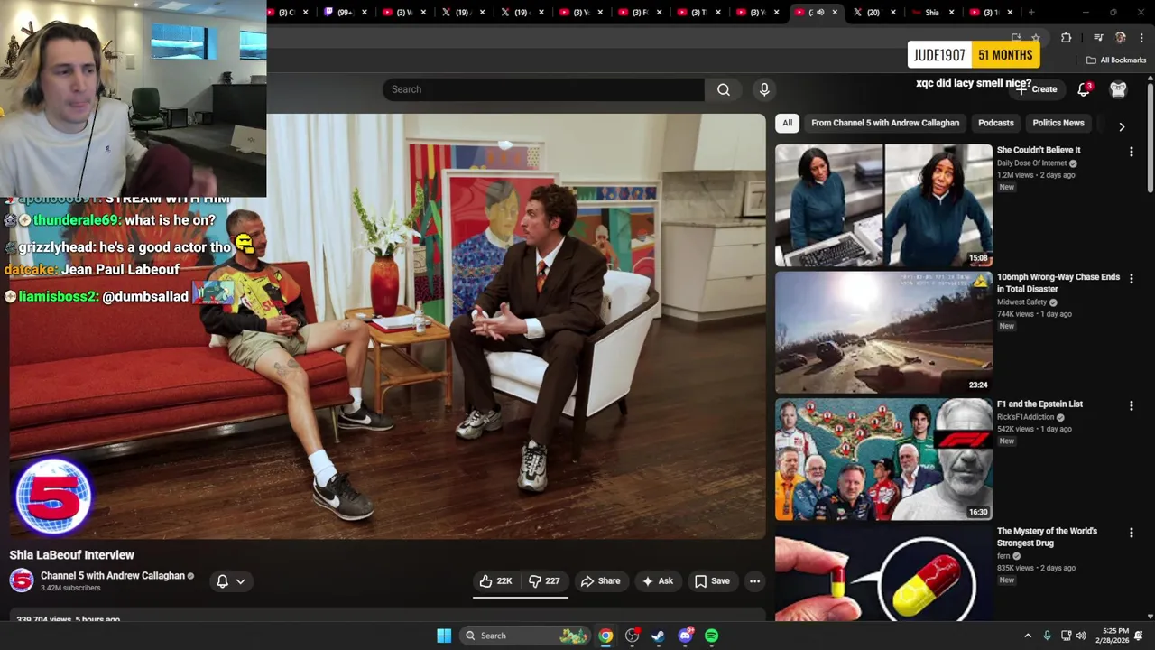Screen dimensions: 1155x650
Task: Open Spotify from the taskbar
Action: [711, 636]
